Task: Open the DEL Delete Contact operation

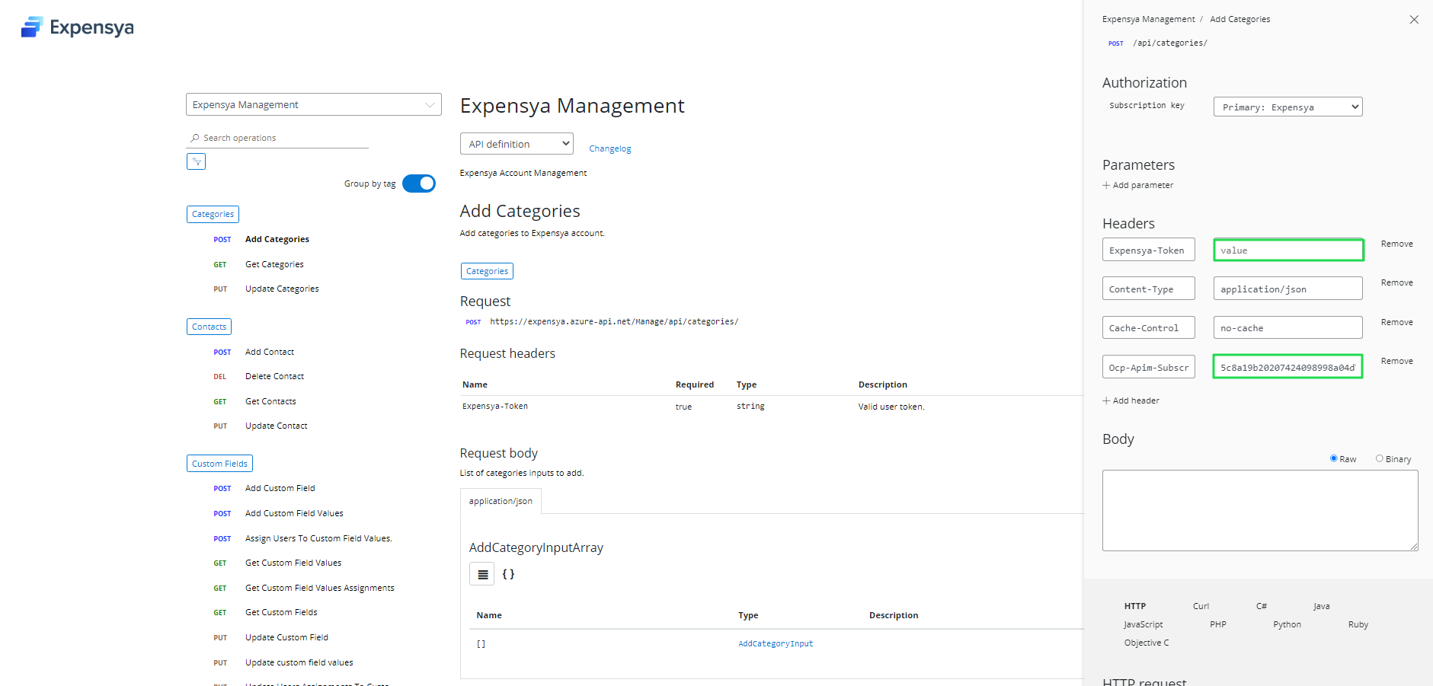Action: (x=274, y=376)
